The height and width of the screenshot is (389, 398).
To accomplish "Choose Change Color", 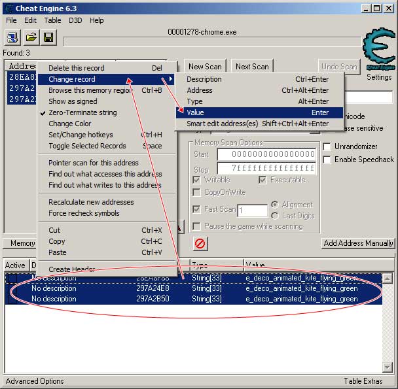I will pos(107,124).
